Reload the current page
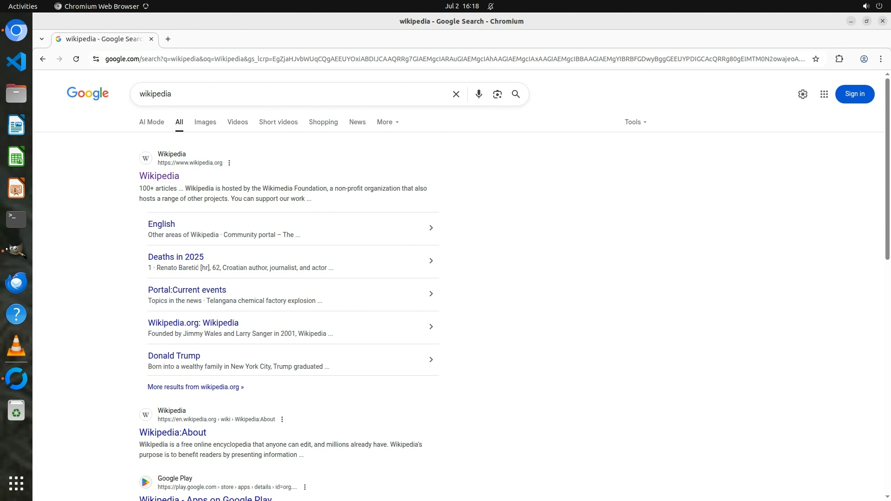The width and height of the screenshot is (891, 501). tap(76, 59)
